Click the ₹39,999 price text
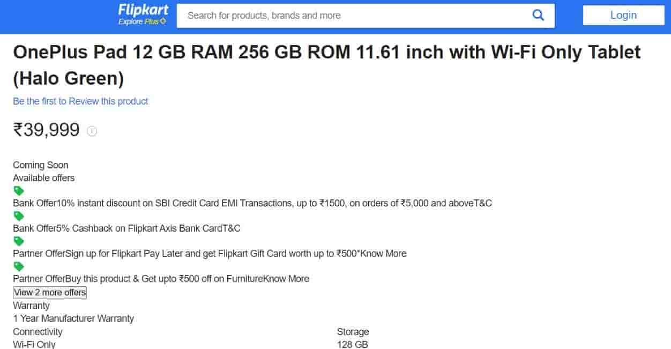The height and width of the screenshot is (349, 671). (46, 130)
